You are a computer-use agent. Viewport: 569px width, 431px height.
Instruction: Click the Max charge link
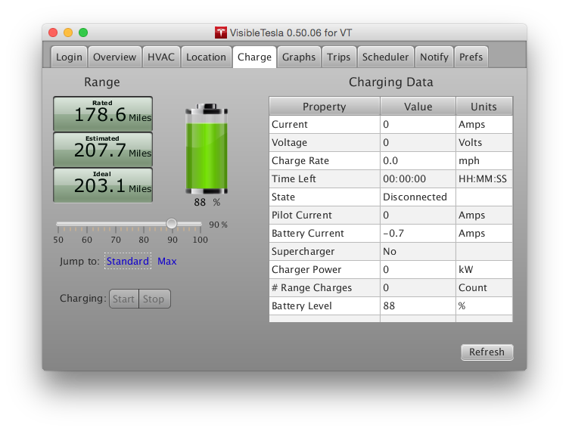tap(167, 261)
